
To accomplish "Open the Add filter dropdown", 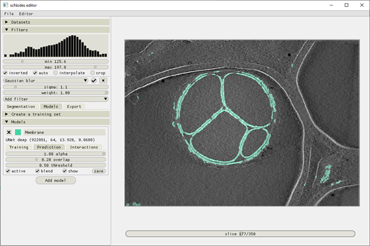I will click(56, 99).
